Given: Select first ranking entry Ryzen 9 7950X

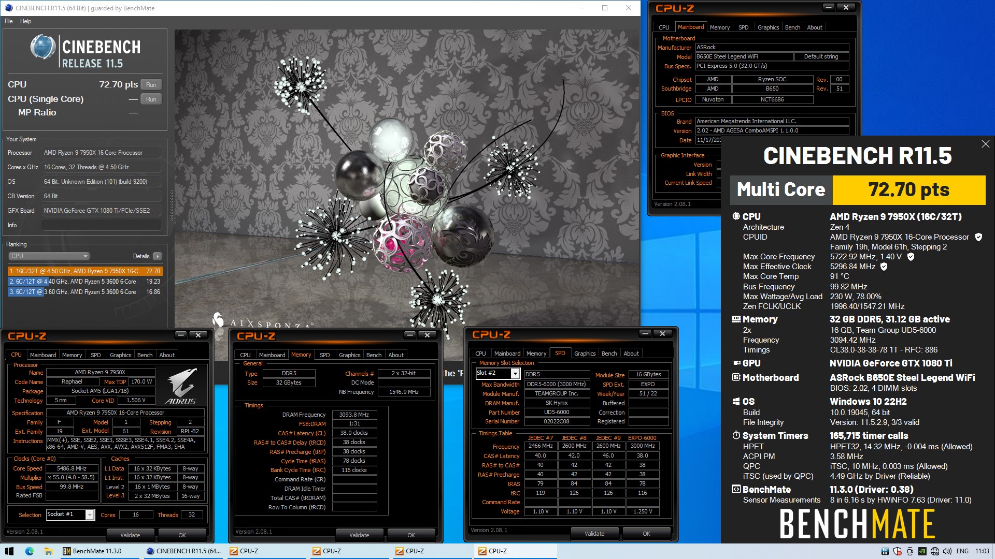Looking at the screenshot, I should point(85,271).
